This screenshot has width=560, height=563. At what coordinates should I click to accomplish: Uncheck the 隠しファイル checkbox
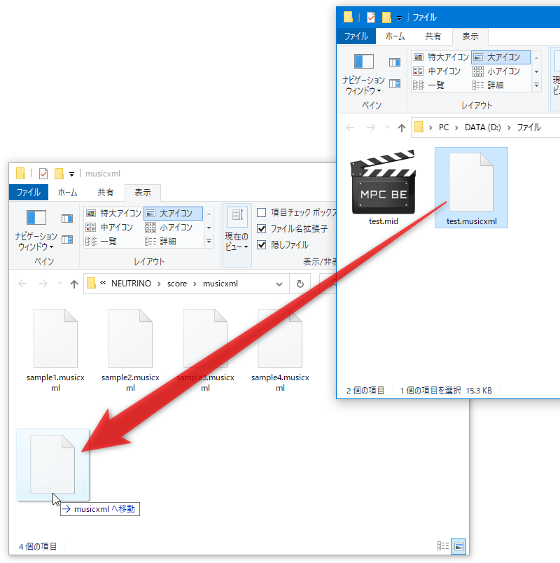pos(262,245)
